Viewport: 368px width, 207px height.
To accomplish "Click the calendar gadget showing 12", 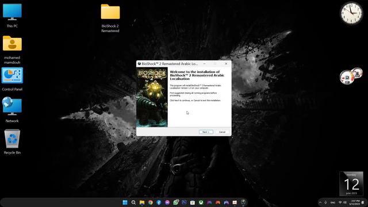I will click(351, 184).
